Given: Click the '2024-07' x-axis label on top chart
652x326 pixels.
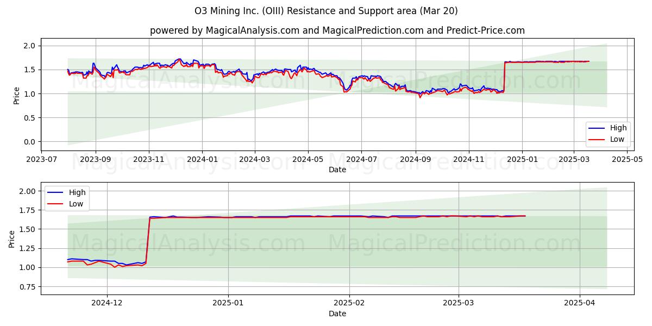Looking at the screenshot, I should click(x=361, y=160).
